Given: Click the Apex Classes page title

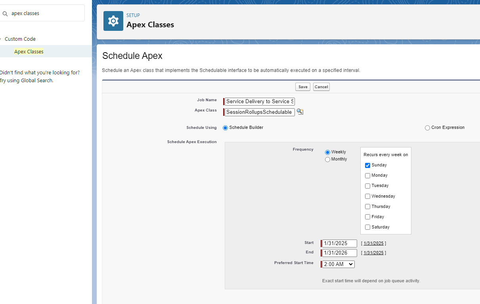Looking at the screenshot, I should tap(150, 25).
